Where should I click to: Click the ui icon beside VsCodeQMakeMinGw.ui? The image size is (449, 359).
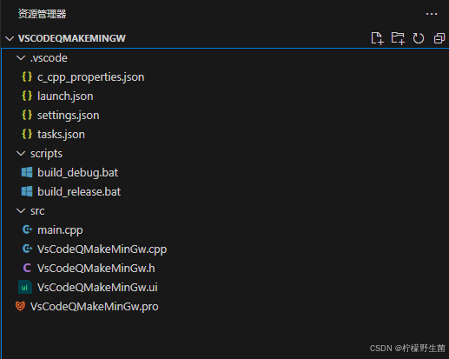(x=25, y=287)
